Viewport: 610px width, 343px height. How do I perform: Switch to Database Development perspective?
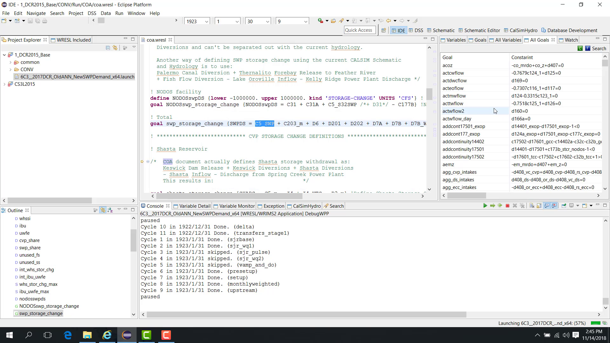point(569,30)
